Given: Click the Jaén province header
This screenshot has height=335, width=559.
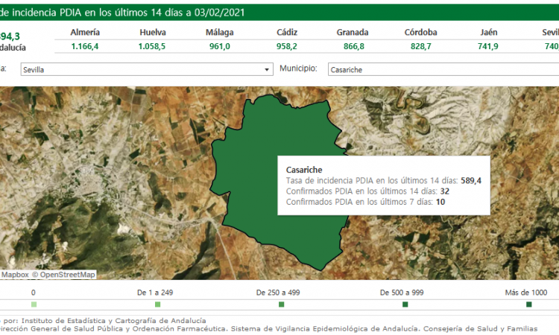Looking at the screenshot, I should pos(488,33).
